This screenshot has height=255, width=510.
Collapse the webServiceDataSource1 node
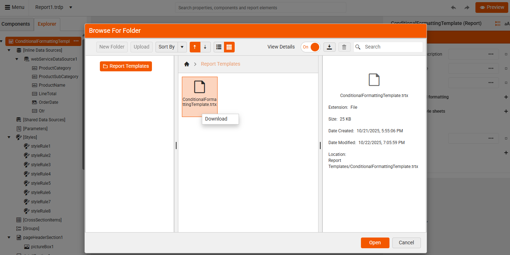coord(17,59)
